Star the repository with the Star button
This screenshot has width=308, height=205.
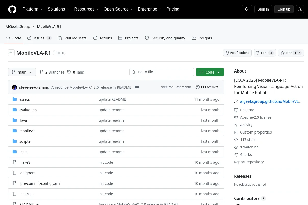(291, 53)
